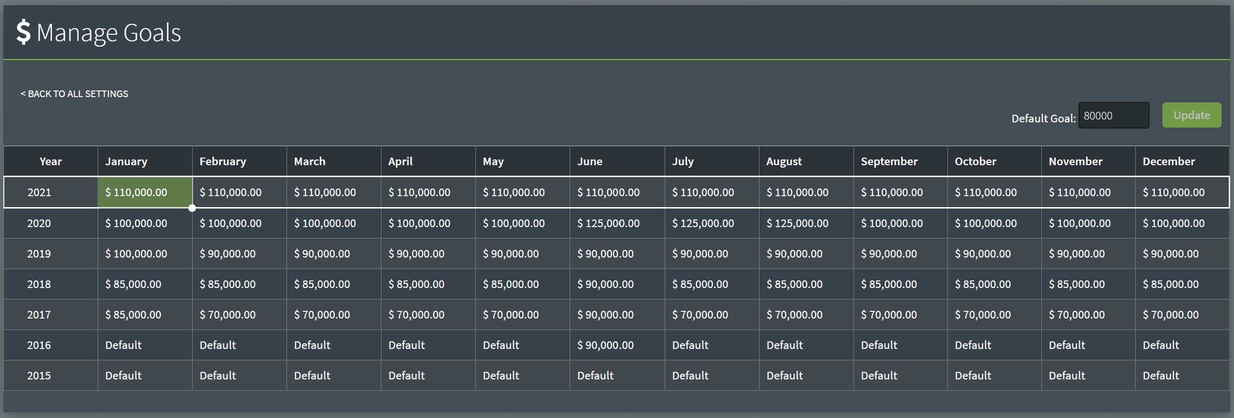Screen dimensions: 1234x418
Task: Select the June 2018 goal cell
Action: point(606,285)
